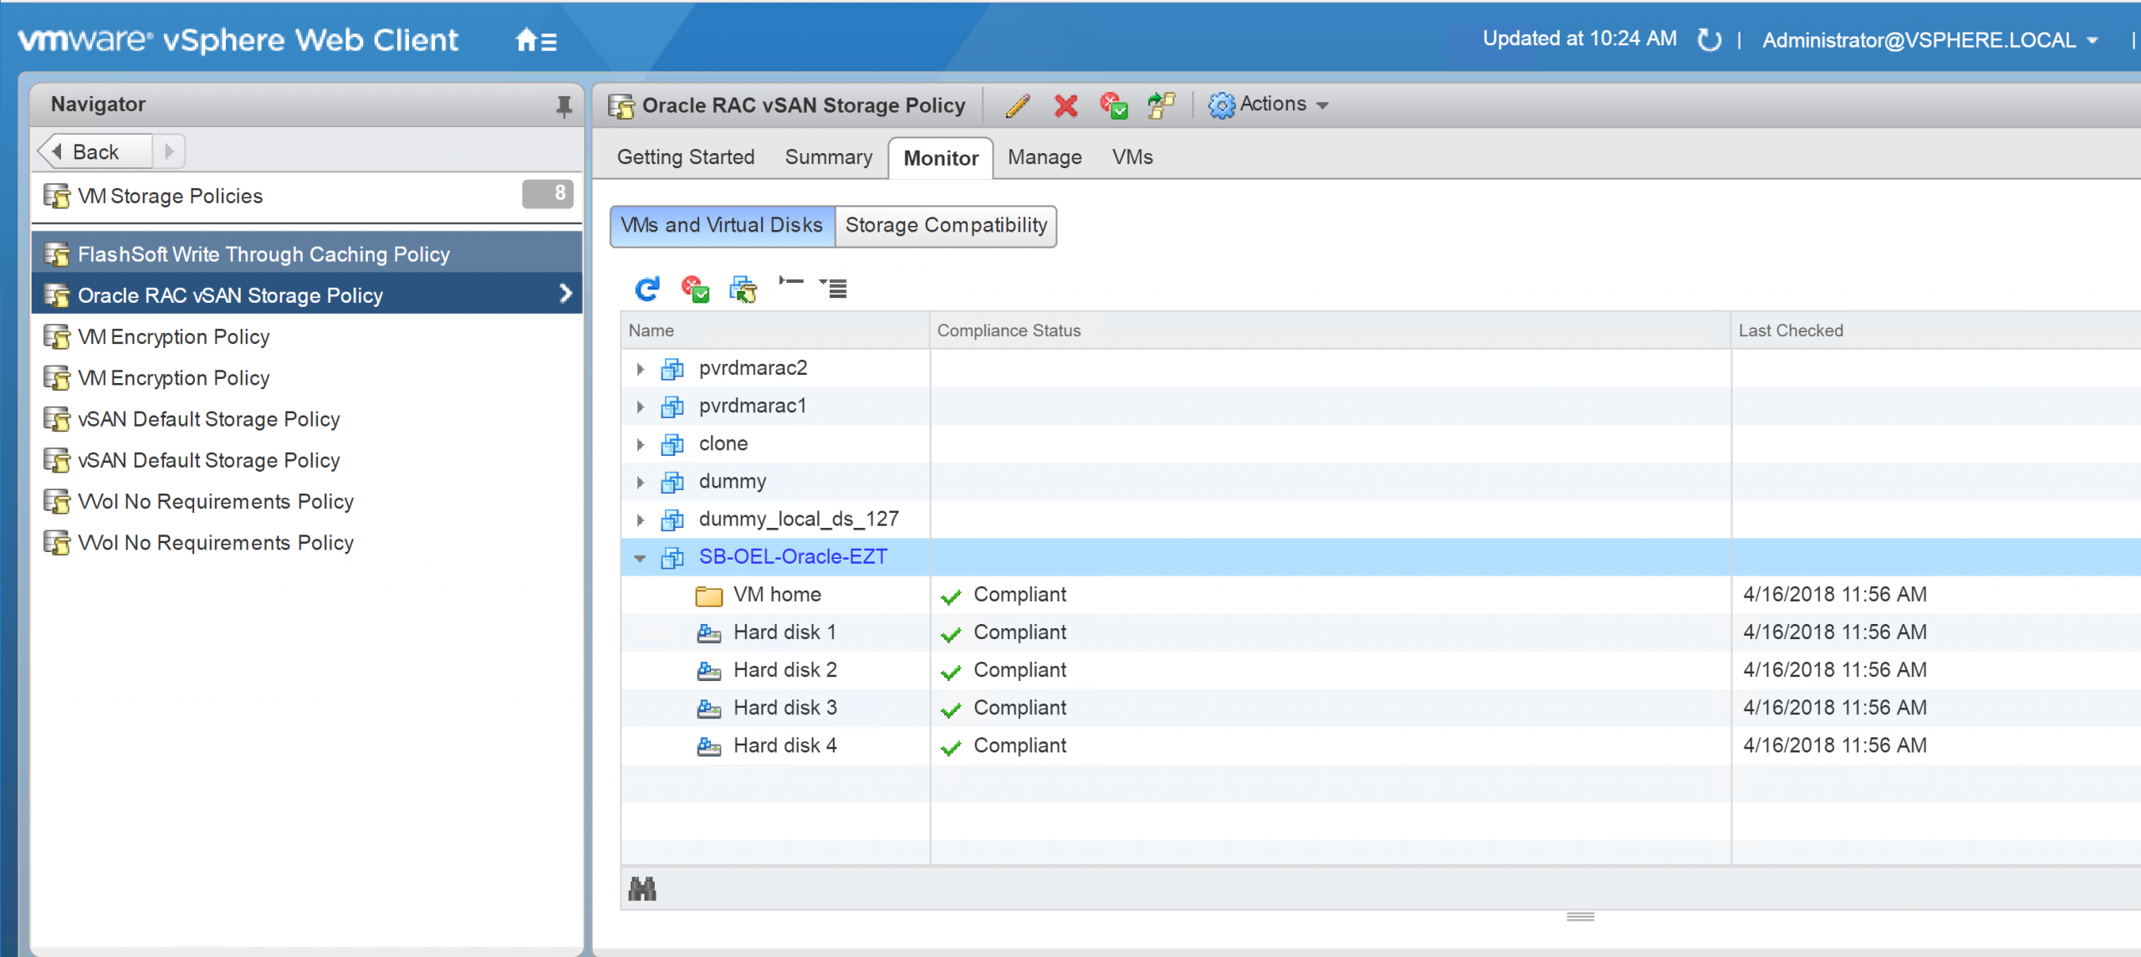This screenshot has height=957, width=2141.
Task: Click the home menu icon in header
Action: [x=536, y=40]
